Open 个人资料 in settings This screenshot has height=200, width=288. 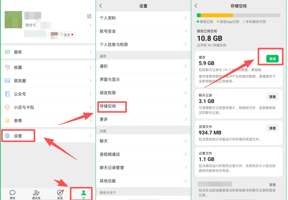143,18
